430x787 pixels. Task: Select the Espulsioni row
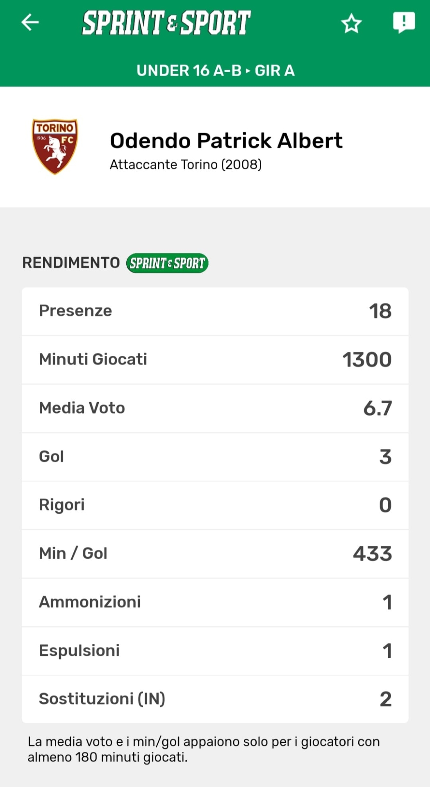[215, 651]
